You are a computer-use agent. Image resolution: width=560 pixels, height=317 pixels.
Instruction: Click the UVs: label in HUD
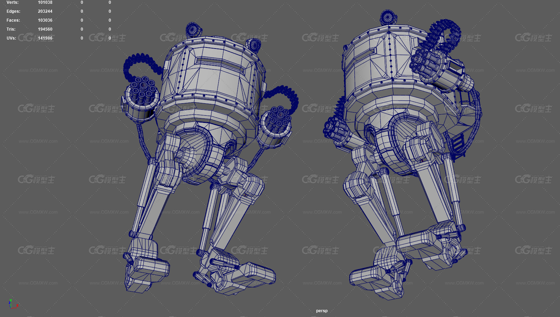[x=11, y=38]
